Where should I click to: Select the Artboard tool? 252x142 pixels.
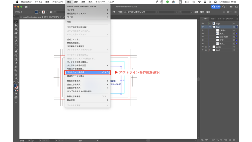pyautogui.click(x=16, y=75)
